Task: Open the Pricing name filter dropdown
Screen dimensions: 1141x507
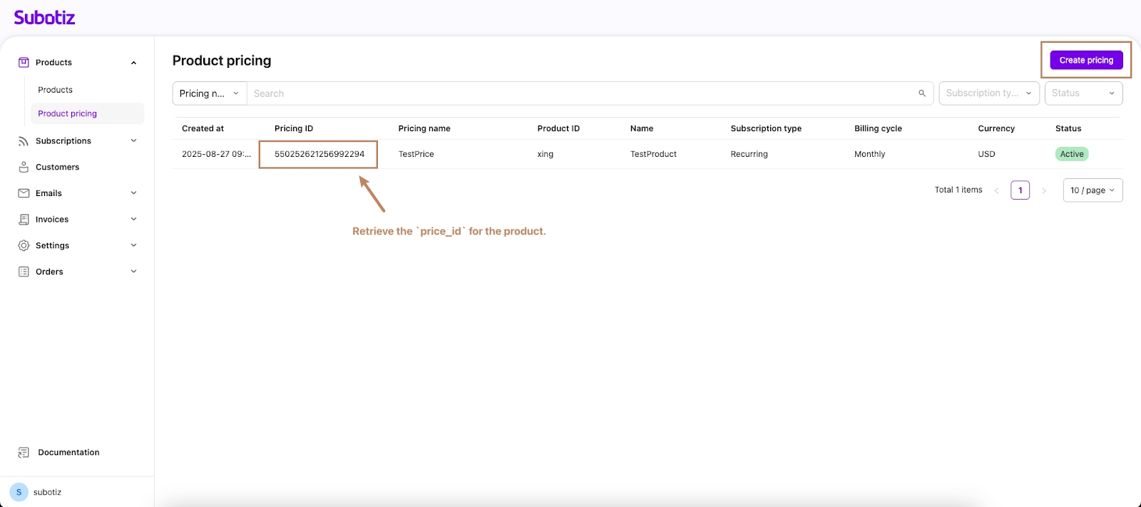Action: [x=209, y=93]
